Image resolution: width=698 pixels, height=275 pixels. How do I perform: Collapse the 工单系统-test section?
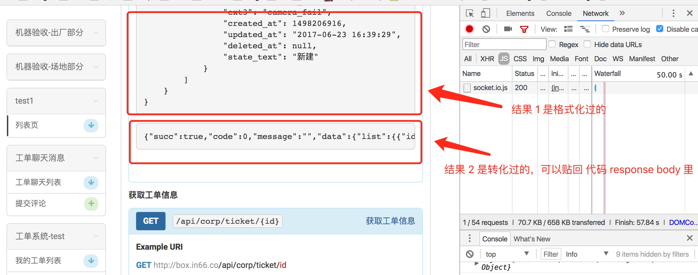56,236
